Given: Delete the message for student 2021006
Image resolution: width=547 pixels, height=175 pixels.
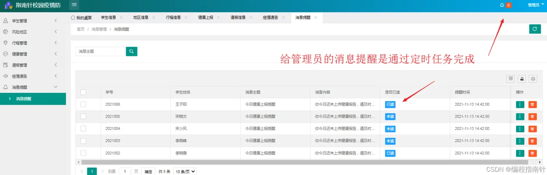Looking at the screenshot, I should 532,104.
